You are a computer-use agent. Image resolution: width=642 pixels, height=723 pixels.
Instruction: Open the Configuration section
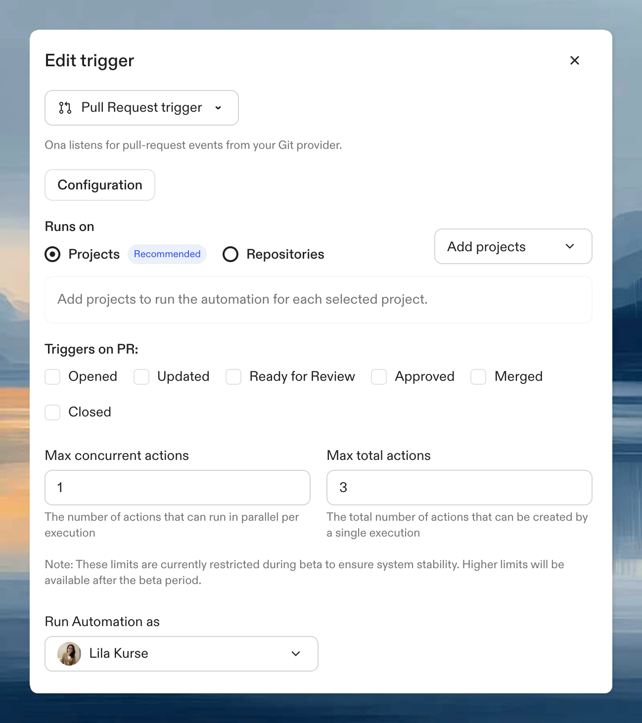99,185
